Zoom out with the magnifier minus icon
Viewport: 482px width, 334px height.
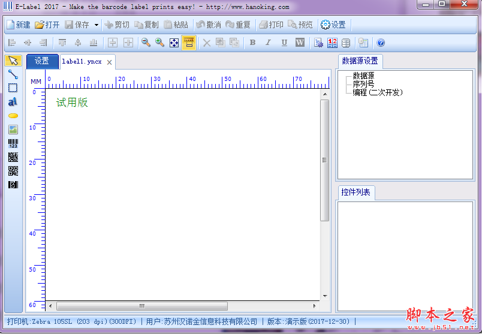click(146, 43)
